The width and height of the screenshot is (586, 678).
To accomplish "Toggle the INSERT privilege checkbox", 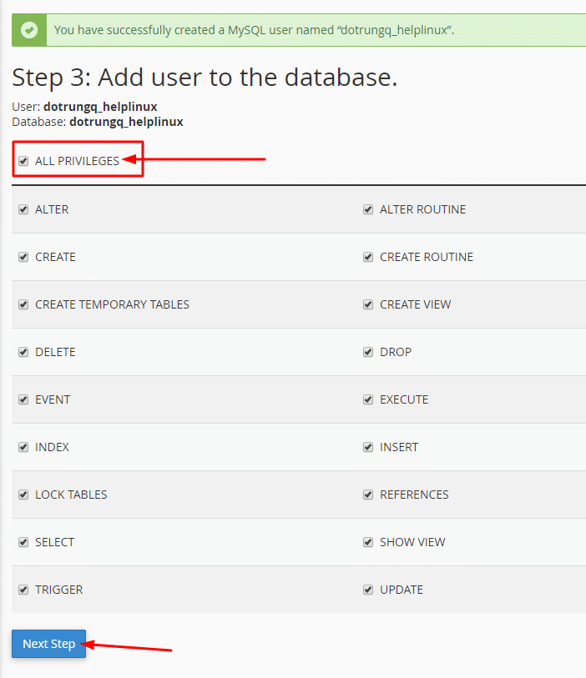I will [368, 447].
